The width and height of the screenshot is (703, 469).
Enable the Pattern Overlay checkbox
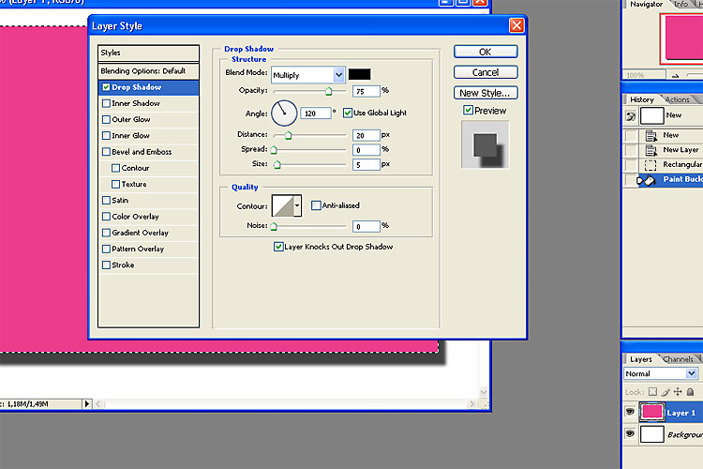tap(106, 249)
